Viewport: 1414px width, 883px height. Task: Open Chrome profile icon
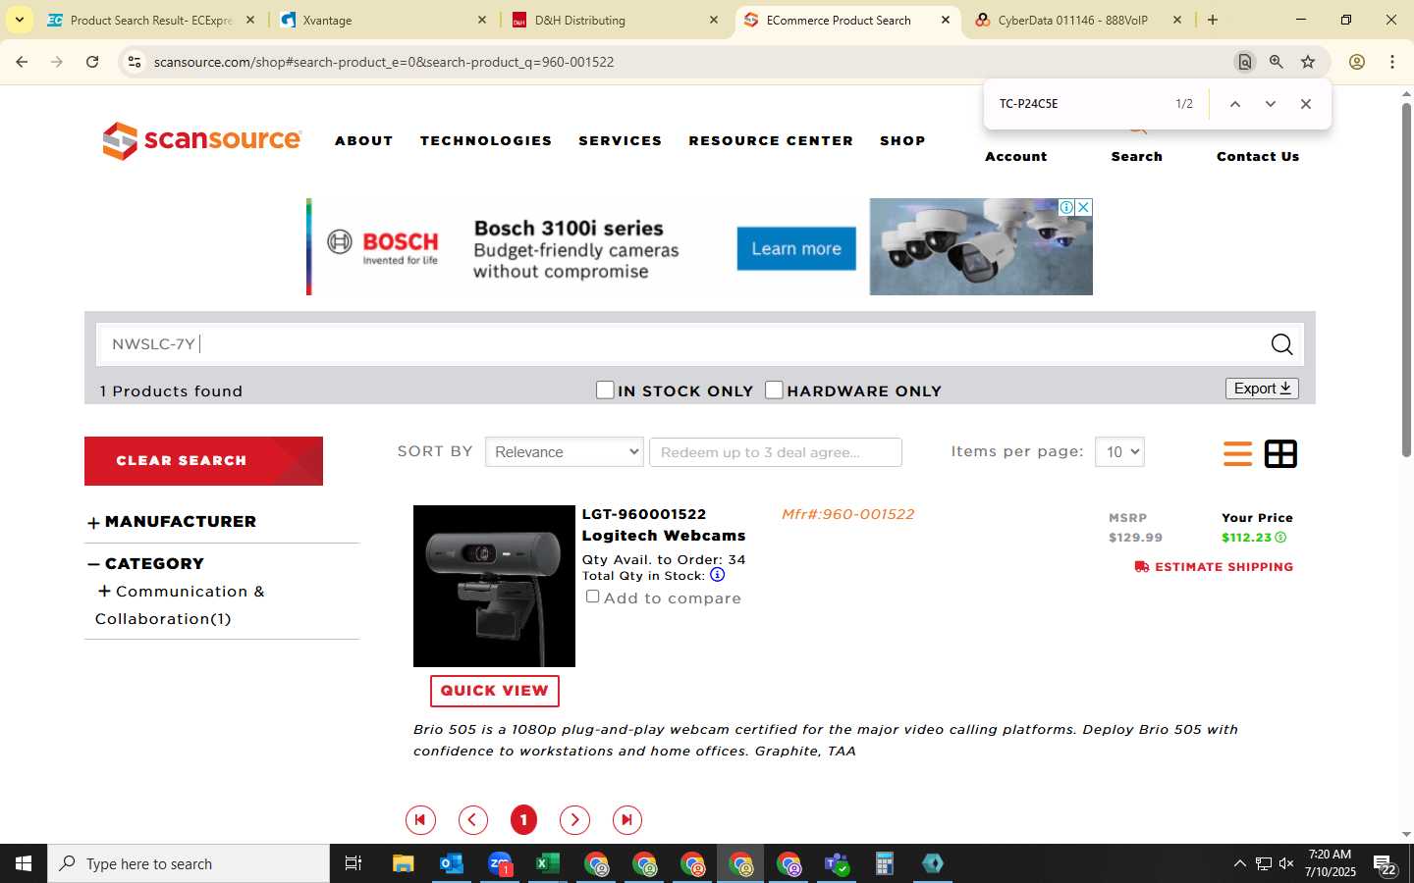click(x=1357, y=62)
